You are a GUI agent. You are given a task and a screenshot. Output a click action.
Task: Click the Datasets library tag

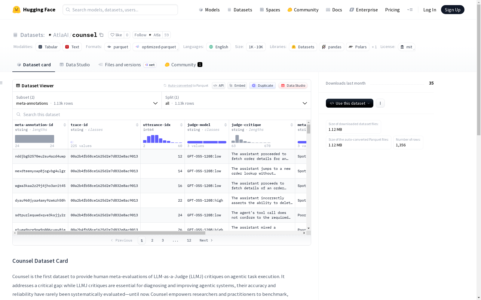(303, 47)
